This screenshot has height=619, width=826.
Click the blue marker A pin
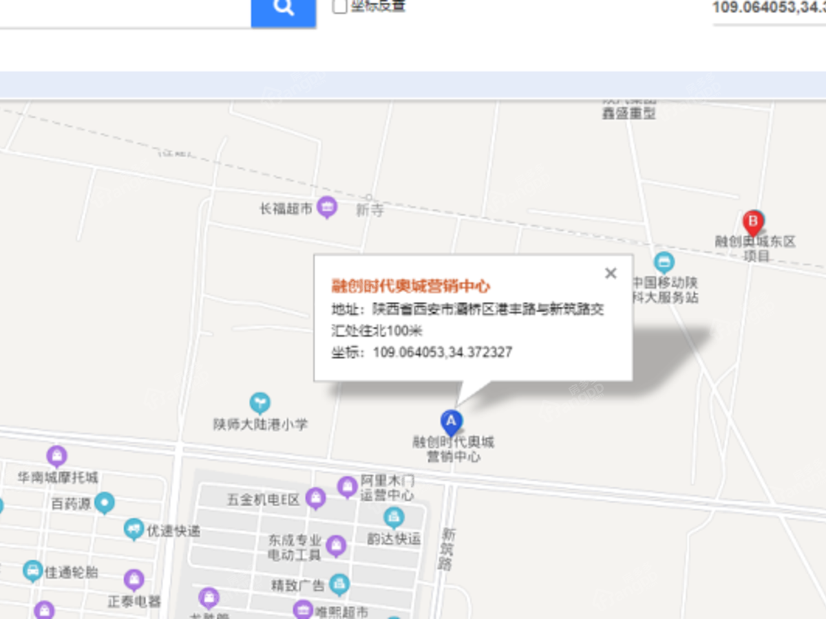pos(451,422)
